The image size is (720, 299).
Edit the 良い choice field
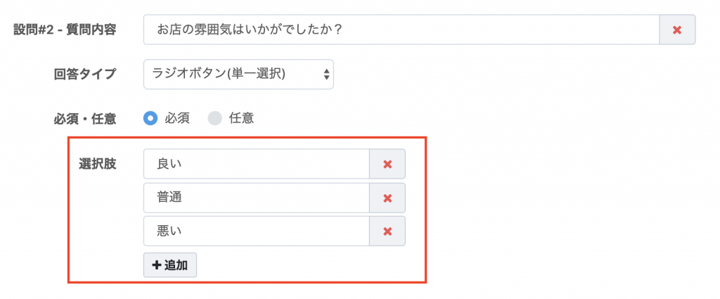pyautogui.click(x=256, y=164)
